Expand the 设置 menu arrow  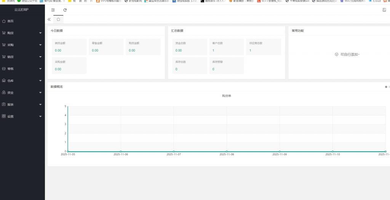click(x=40, y=116)
